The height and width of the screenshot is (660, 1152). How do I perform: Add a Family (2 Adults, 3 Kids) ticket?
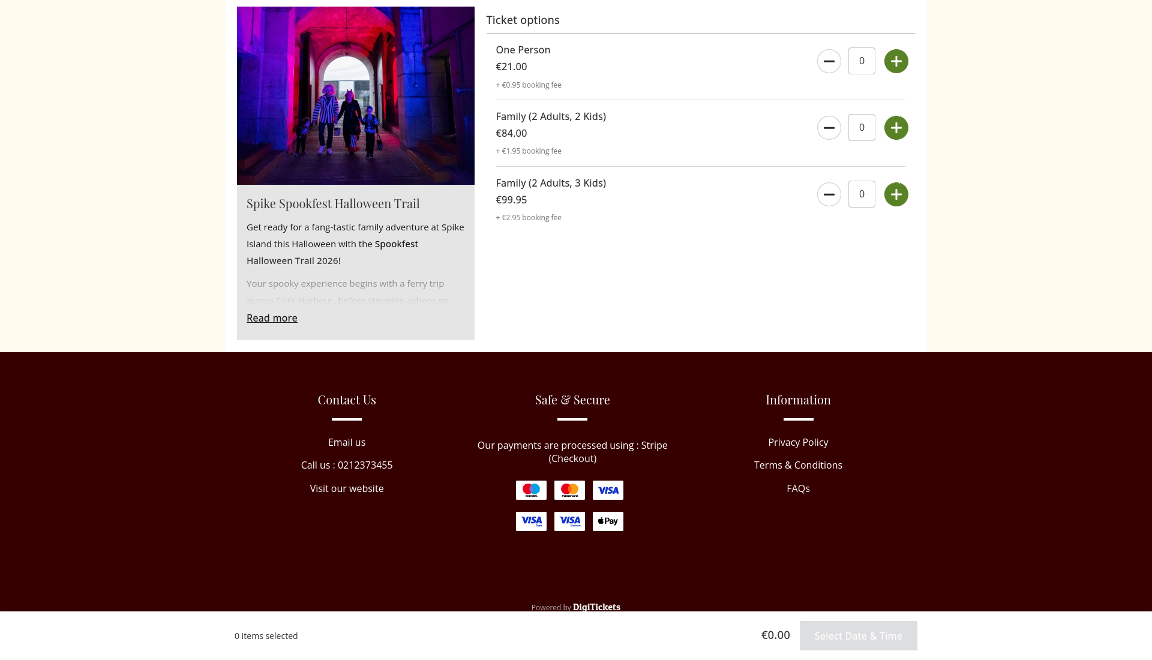point(896,194)
